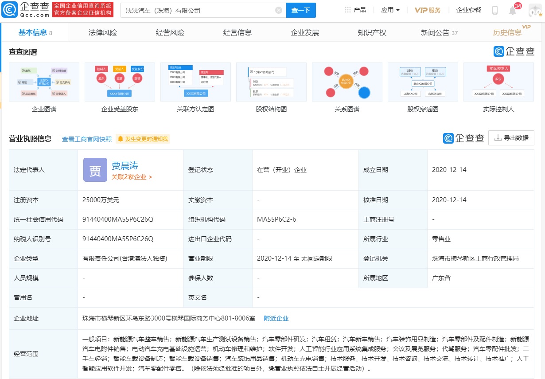Switch to the 企业发展 tab
The width and height of the screenshot is (545, 379).
305,32
